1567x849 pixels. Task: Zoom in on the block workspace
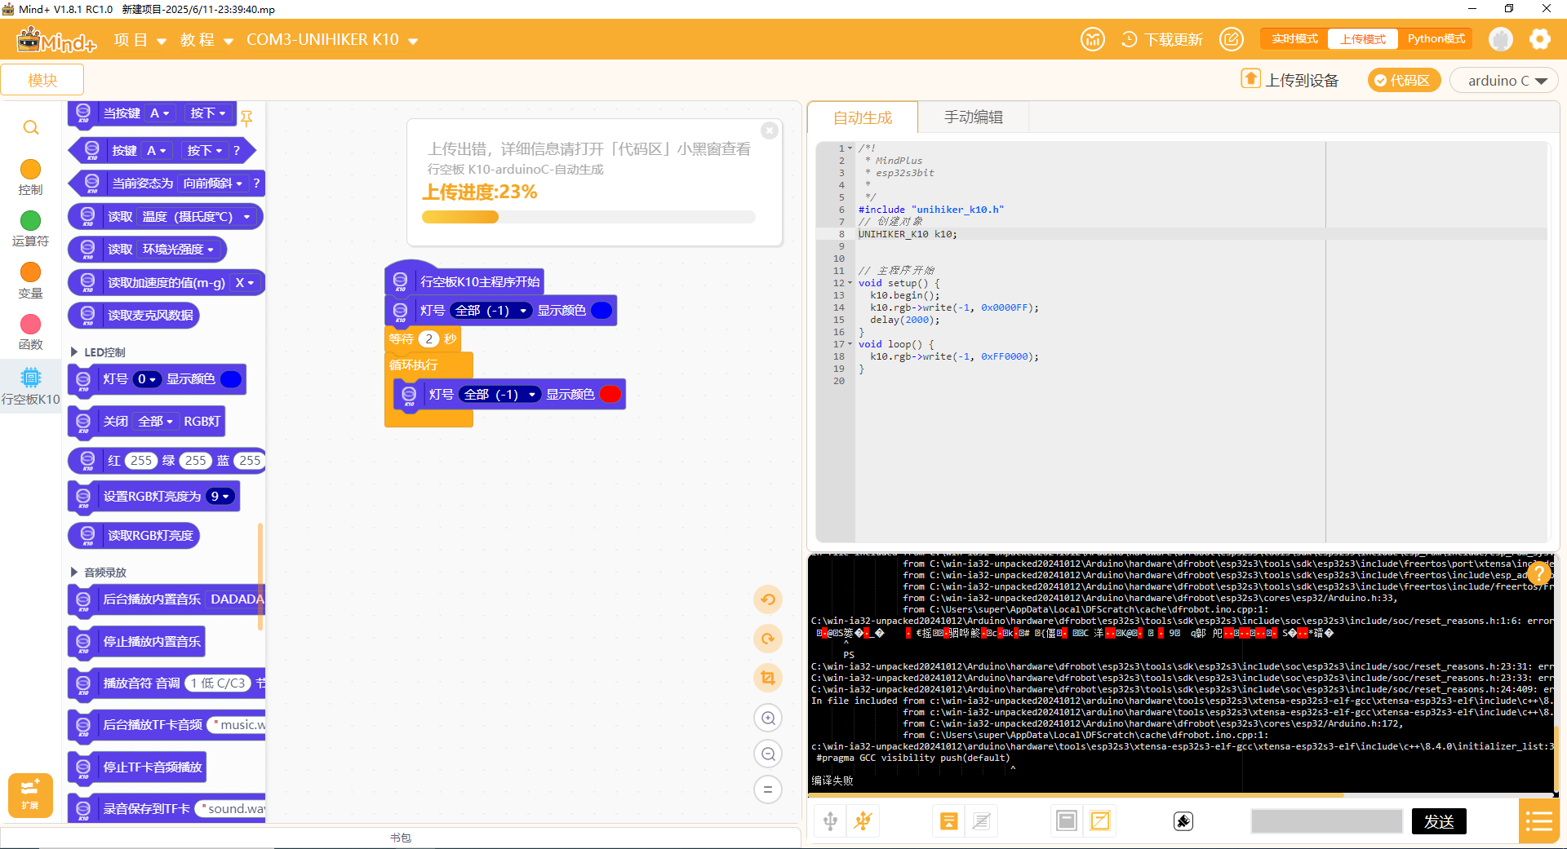(x=768, y=719)
